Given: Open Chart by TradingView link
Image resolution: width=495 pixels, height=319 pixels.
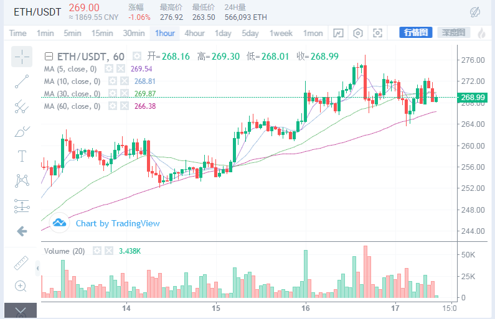Looking at the screenshot, I should pyautogui.click(x=118, y=223).
